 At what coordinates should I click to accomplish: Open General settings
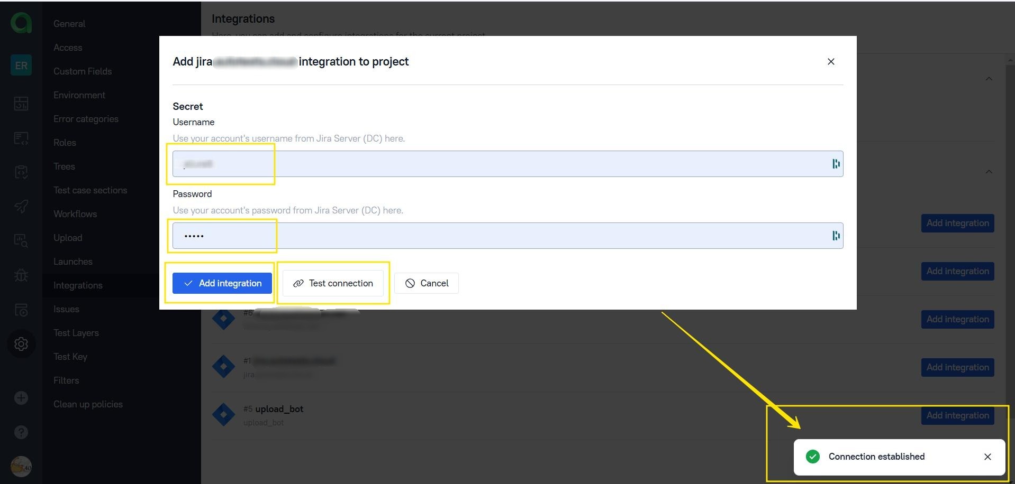click(69, 24)
